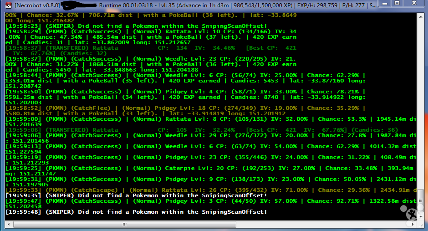Click the "[19:58:50]" Pidgey Lvl: 4 line
428x231 pixels.
pyautogui.click(x=185, y=92)
